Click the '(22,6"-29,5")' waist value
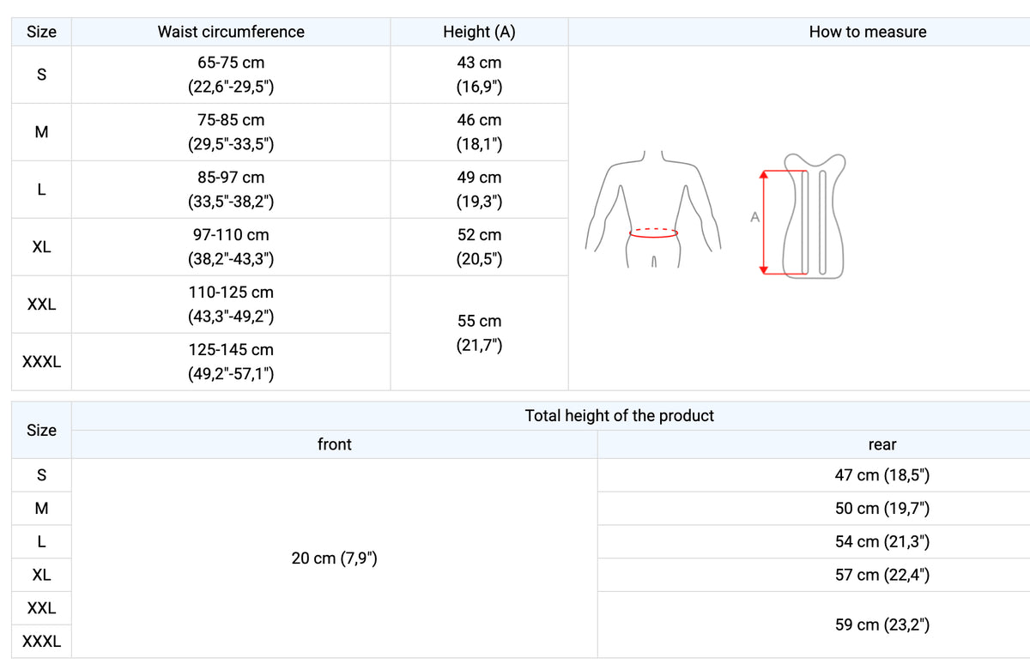Image resolution: width=1030 pixels, height=664 pixels. pos(231,87)
